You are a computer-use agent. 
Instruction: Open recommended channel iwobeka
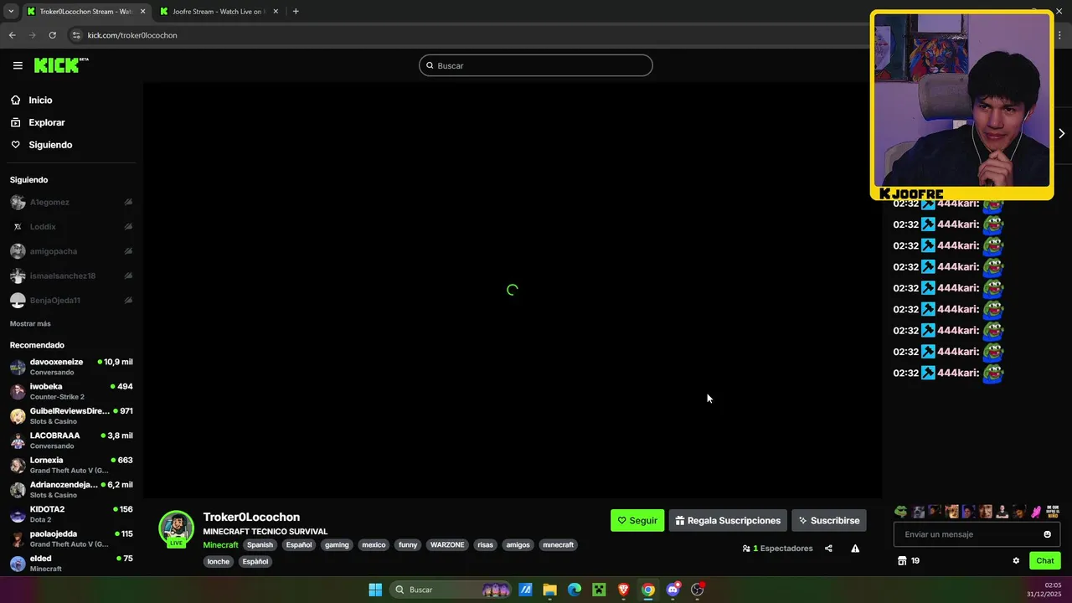point(71,391)
